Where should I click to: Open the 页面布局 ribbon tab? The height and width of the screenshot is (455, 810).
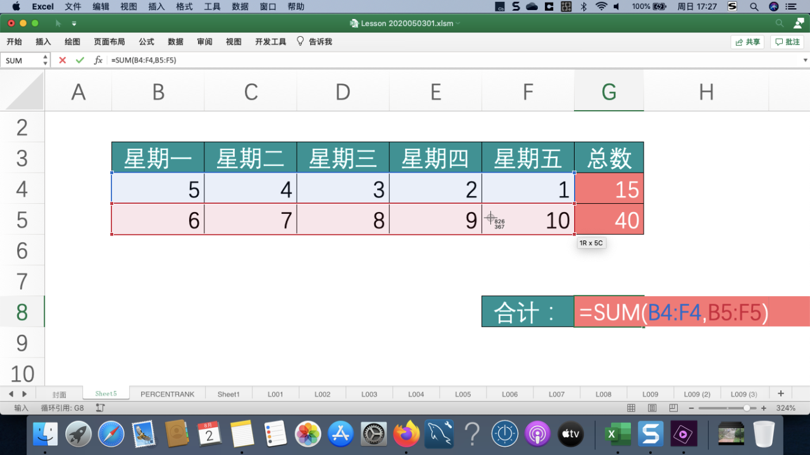(x=109, y=42)
